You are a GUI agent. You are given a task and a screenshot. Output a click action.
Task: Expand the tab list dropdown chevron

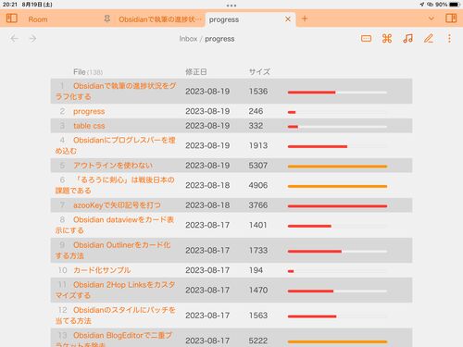click(432, 19)
